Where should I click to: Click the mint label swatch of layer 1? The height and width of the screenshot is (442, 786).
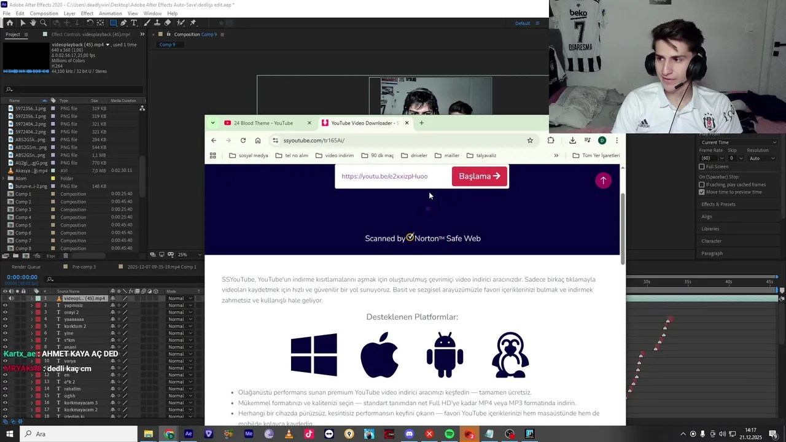pyautogui.click(x=37, y=298)
